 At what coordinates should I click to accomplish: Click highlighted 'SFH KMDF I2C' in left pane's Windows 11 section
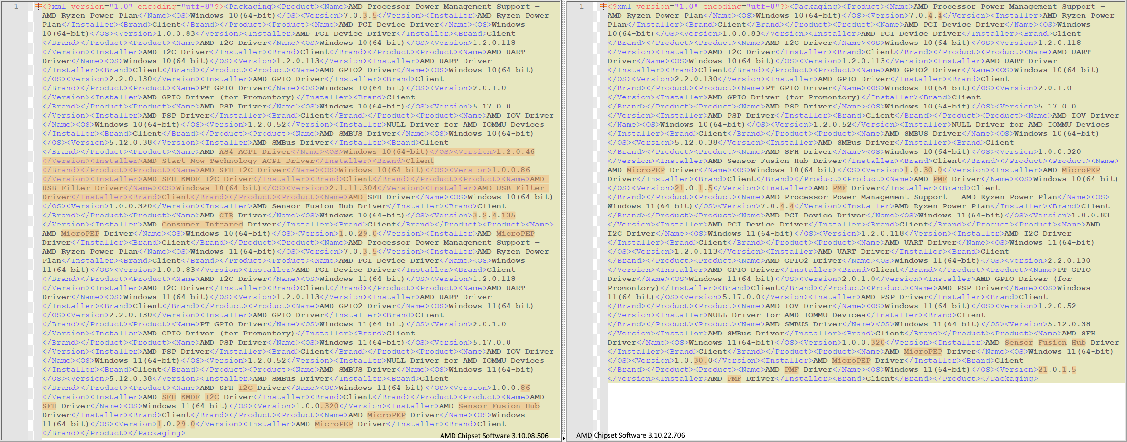190,397
